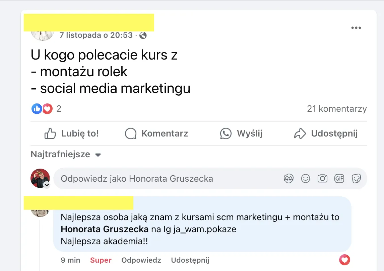Open the 21 komentarzy link
Screen dimensions: 384x271
point(337,109)
